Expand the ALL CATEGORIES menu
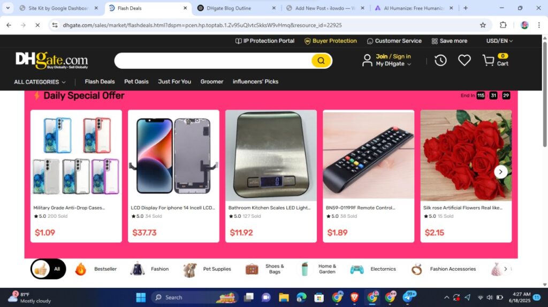This screenshot has width=548, height=307. (40, 82)
